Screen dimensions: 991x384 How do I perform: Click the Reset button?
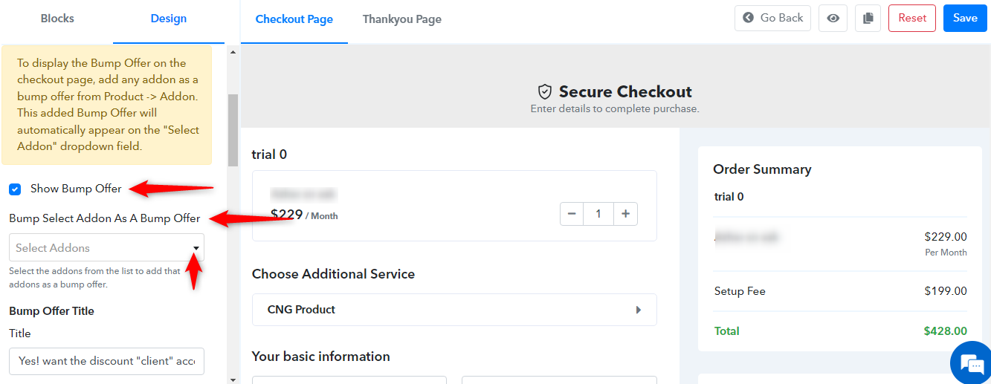[x=912, y=19]
